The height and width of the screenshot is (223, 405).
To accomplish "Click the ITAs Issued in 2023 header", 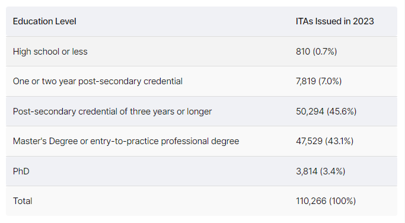I will point(335,21).
